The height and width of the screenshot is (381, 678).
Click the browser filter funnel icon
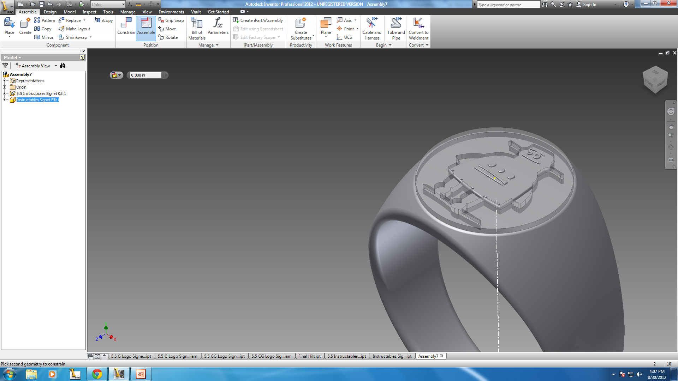tap(5, 66)
